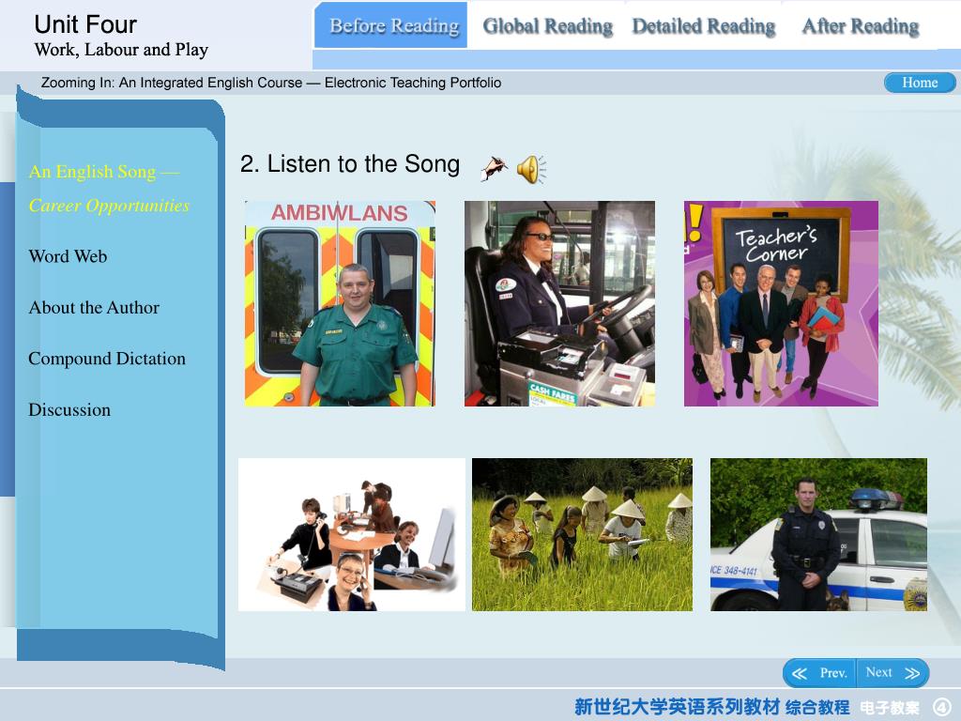The width and height of the screenshot is (961, 721).
Task: Switch to the Global Reading tab
Action: 547,26
